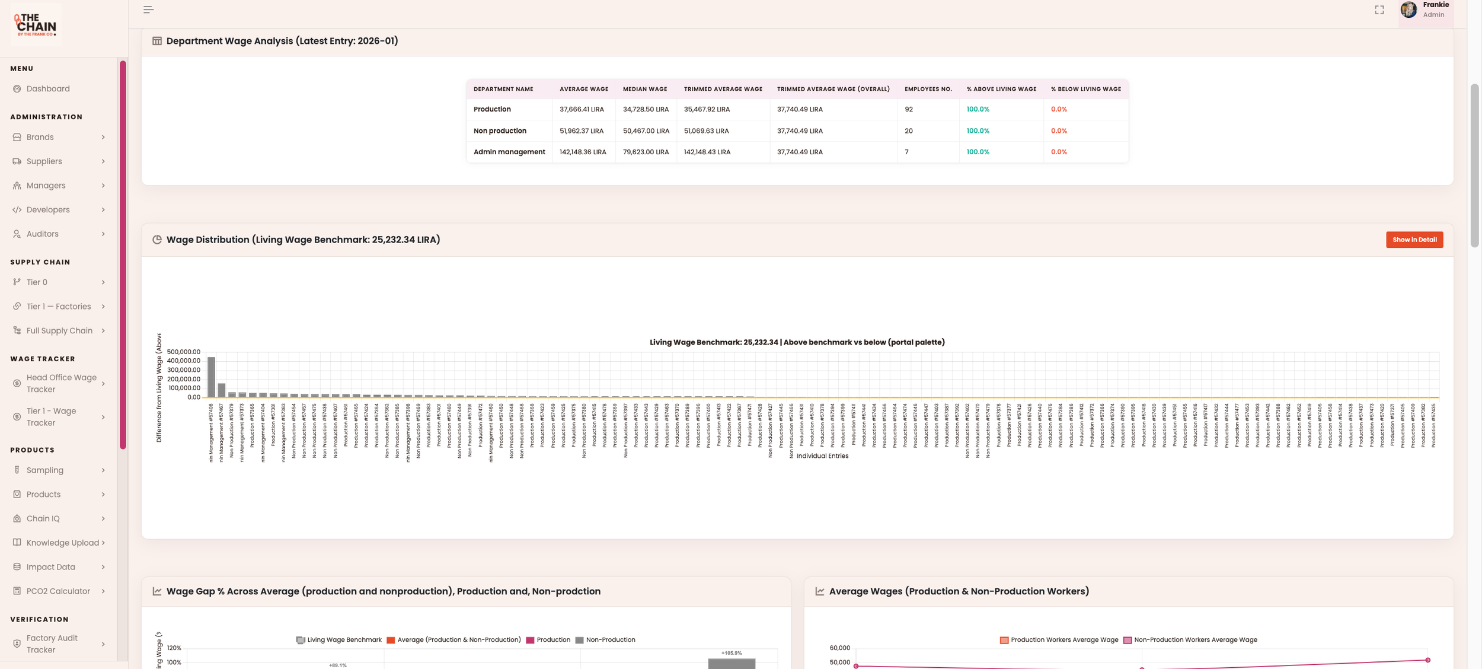Expand the Auditors submenu chevron
This screenshot has width=1482, height=669.
click(x=103, y=234)
